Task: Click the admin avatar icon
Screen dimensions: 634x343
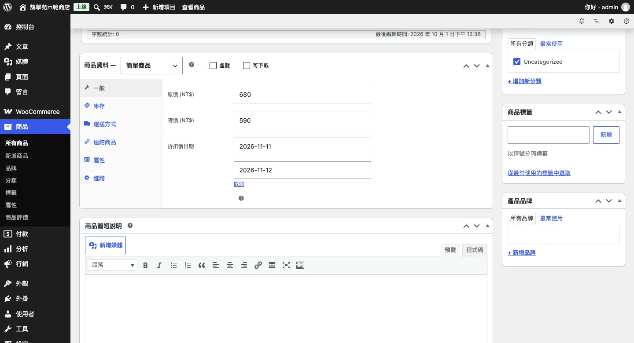Action: pos(625,7)
